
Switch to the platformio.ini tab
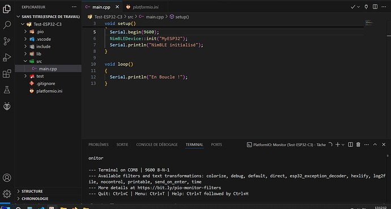click(146, 7)
